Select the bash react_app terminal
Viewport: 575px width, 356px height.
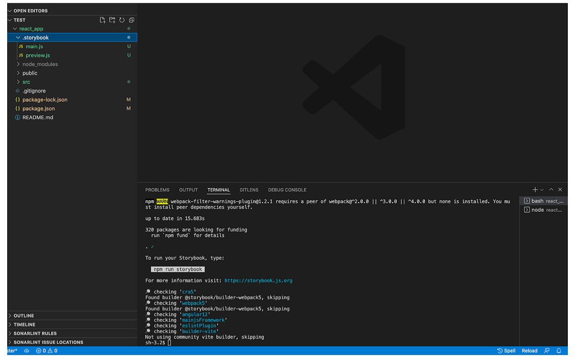tap(544, 201)
